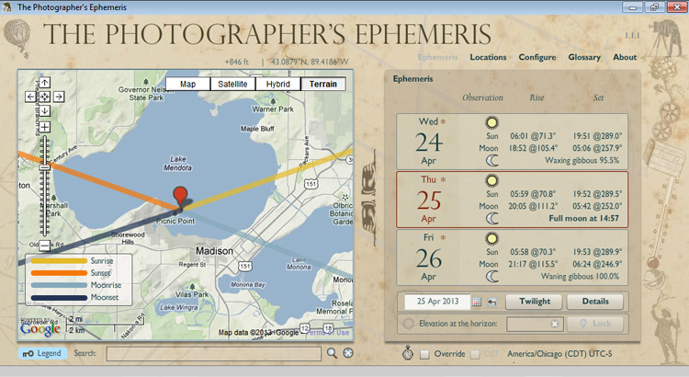This screenshot has width=689, height=377.
Task: Click the hot air balloon logo
Action: (x=17, y=37)
